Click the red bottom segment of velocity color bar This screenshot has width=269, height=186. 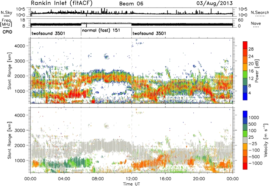pyautogui.click(x=245, y=166)
